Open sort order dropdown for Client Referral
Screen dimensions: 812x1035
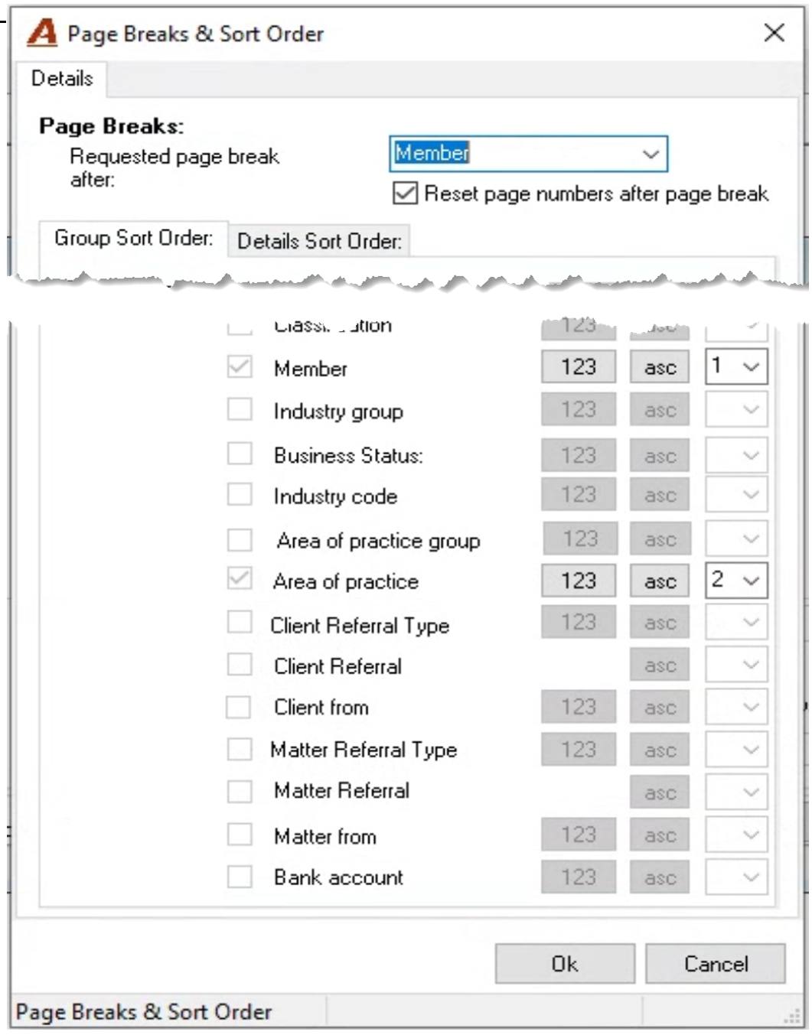pyautogui.click(x=735, y=665)
